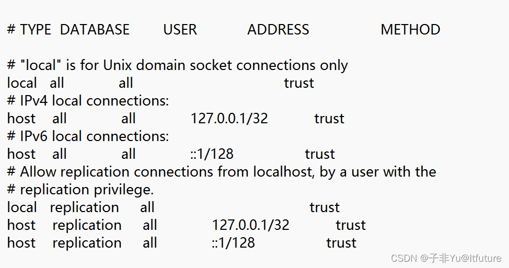Click trust on the IPv6 host all line

320,154
